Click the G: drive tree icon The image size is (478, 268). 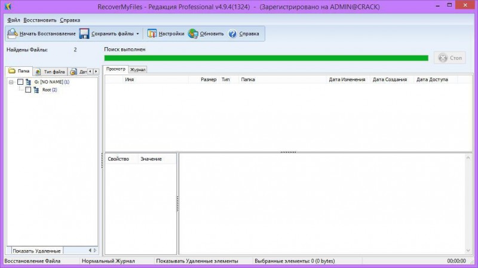point(28,82)
